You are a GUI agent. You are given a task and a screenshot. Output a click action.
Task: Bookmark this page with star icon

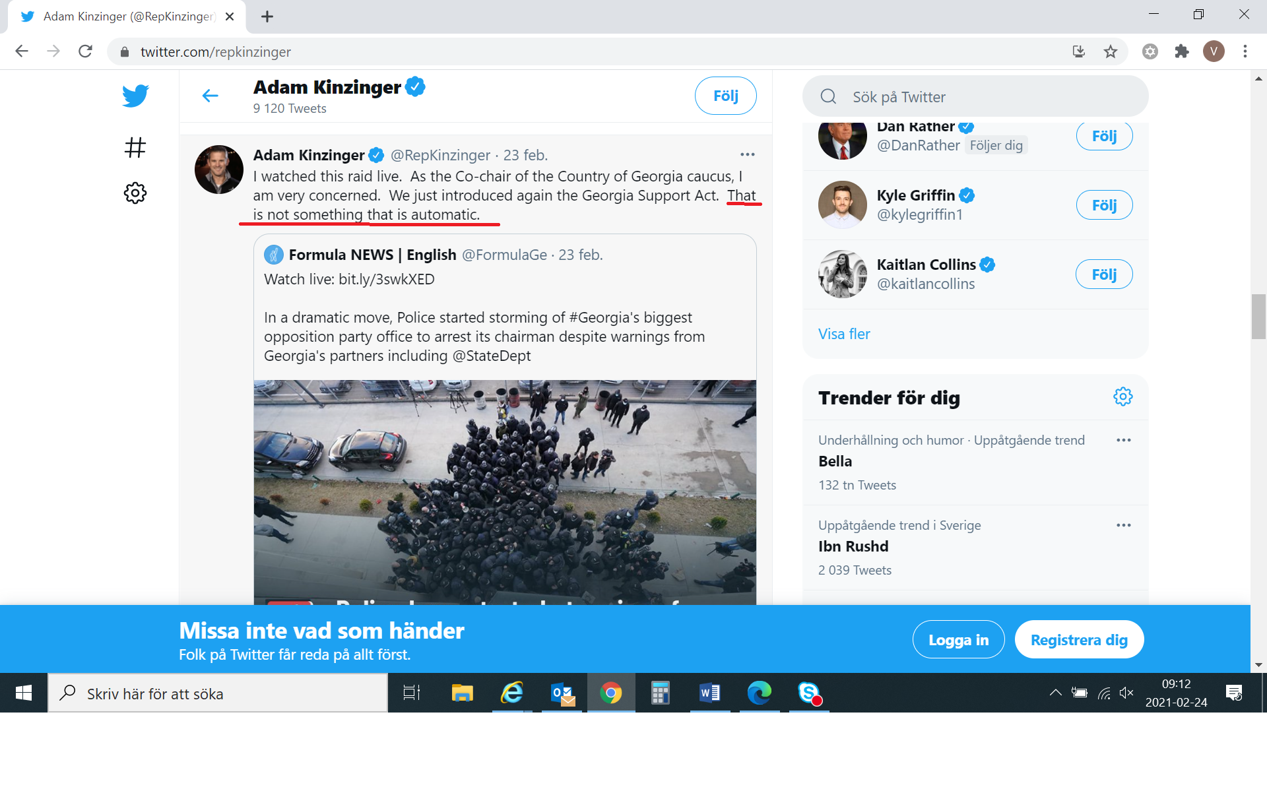(x=1111, y=51)
